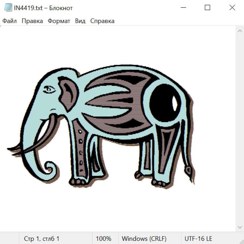The width and height of the screenshot is (244, 244).
Task: Click the elephant's eye in the document
Action: coord(50,89)
